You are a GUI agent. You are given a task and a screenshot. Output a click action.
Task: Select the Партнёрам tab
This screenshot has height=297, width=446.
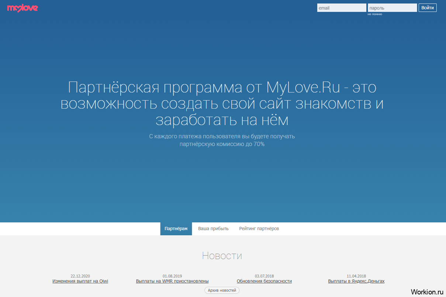(x=176, y=229)
